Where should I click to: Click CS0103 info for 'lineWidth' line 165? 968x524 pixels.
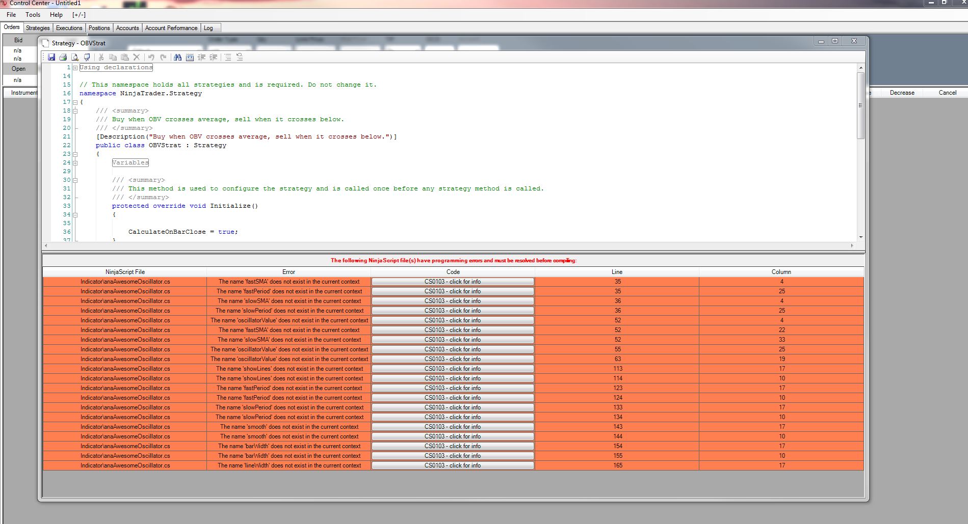[453, 465]
